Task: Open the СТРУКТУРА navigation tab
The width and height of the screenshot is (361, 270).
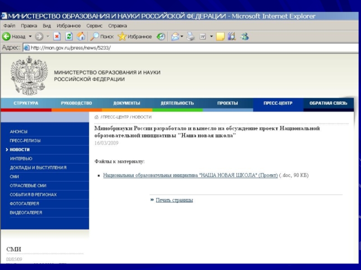Action: pos(26,103)
